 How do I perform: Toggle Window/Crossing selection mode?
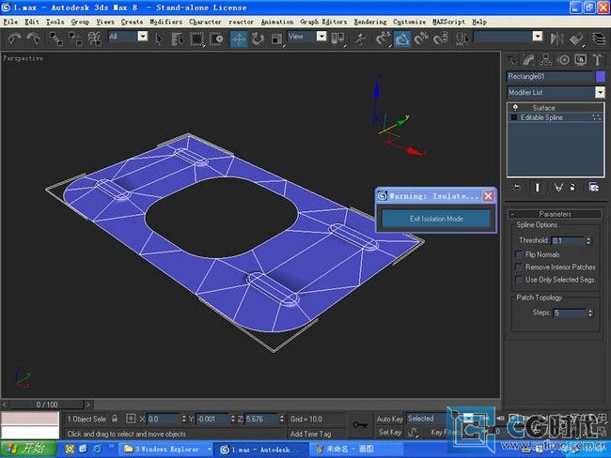tap(216, 38)
